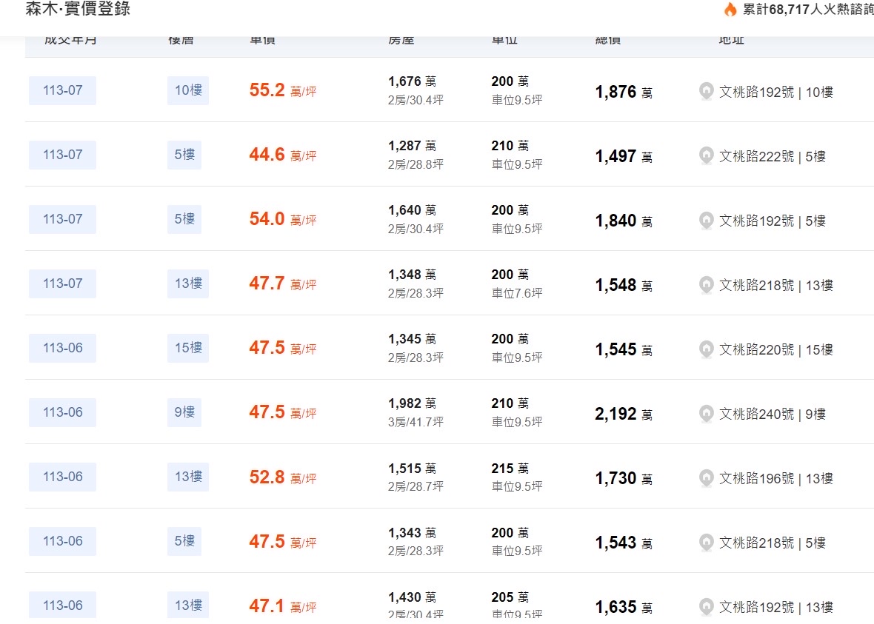This screenshot has height=624, width=874.
Task: Click the 2,192 萬 total price
Action: [623, 414]
